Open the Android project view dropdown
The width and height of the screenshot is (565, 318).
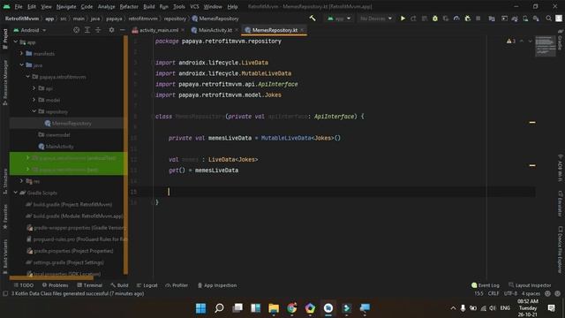click(30, 30)
